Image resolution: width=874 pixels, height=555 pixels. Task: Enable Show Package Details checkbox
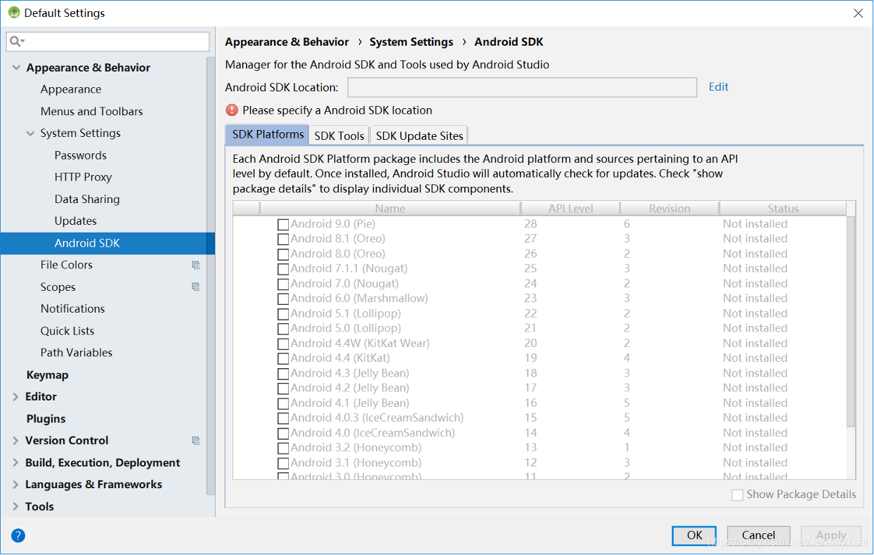tap(737, 495)
